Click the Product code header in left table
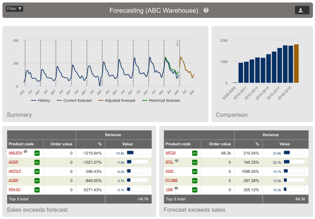Screen dimensions: 315x219 [21, 144]
